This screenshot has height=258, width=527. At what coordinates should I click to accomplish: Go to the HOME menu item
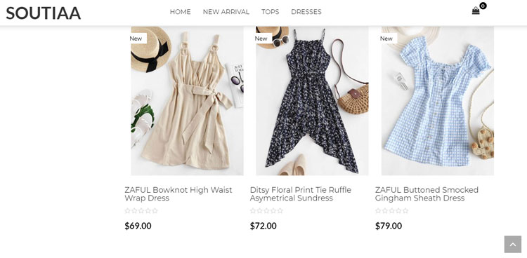coord(180,12)
